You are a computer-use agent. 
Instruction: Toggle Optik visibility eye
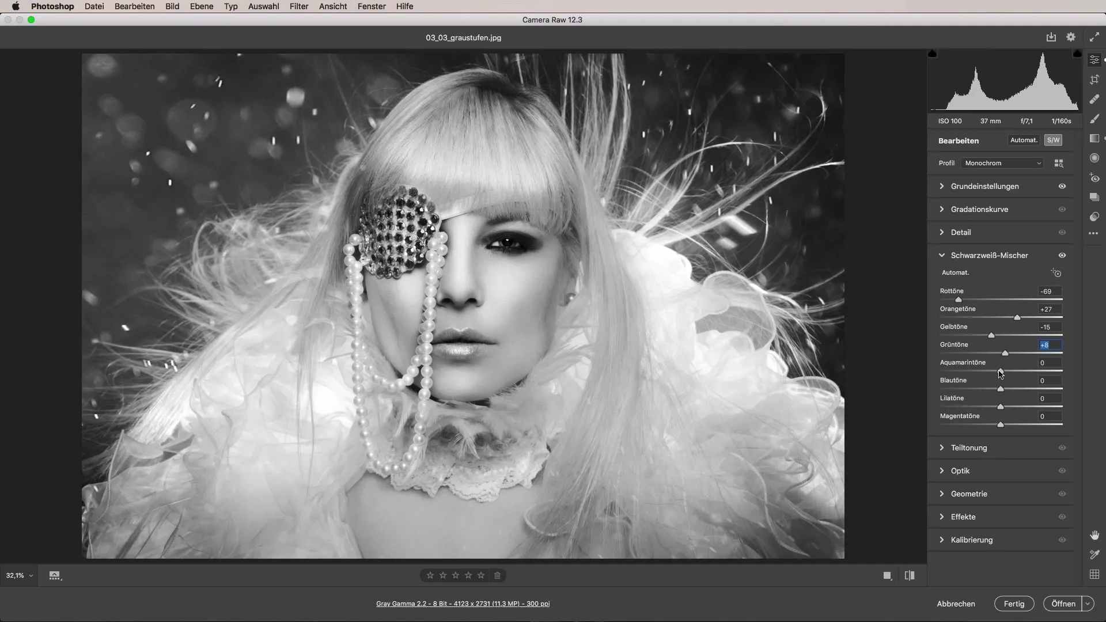(x=1062, y=471)
